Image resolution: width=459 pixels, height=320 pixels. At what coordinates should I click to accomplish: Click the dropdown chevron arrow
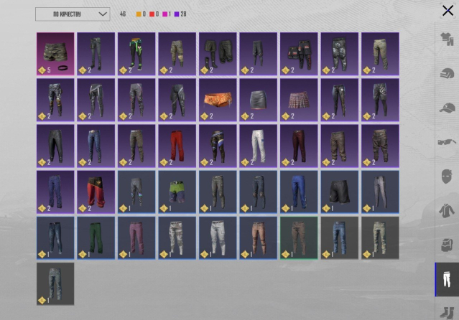tap(103, 14)
